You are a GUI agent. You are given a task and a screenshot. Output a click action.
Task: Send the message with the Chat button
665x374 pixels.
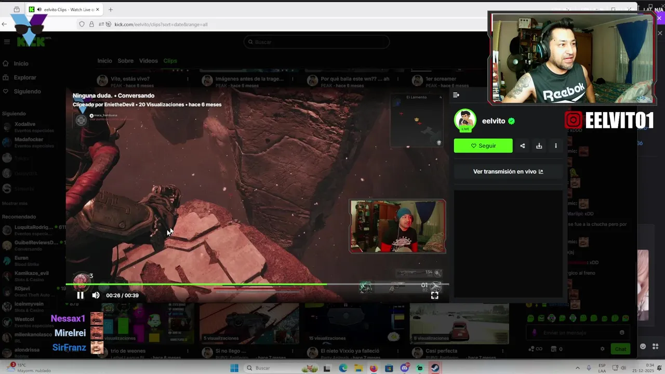tap(620, 349)
